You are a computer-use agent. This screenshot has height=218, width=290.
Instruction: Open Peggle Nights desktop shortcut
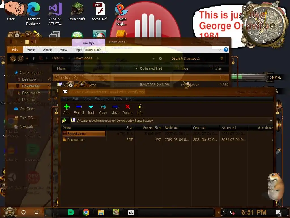pos(121,14)
